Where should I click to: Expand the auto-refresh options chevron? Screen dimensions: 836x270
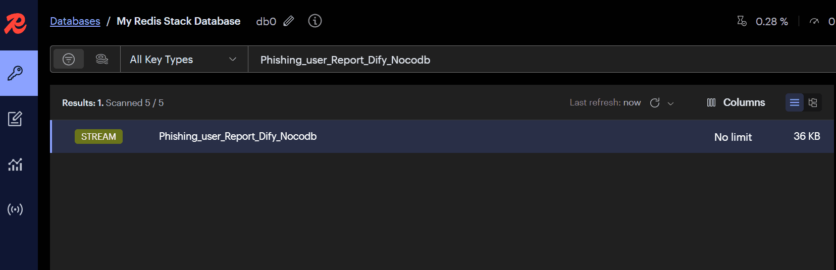(671, 103)
